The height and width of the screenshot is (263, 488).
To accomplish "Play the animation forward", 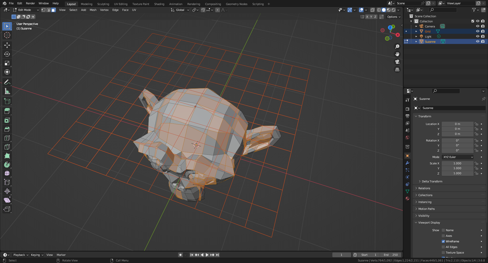I will [207, 255].
